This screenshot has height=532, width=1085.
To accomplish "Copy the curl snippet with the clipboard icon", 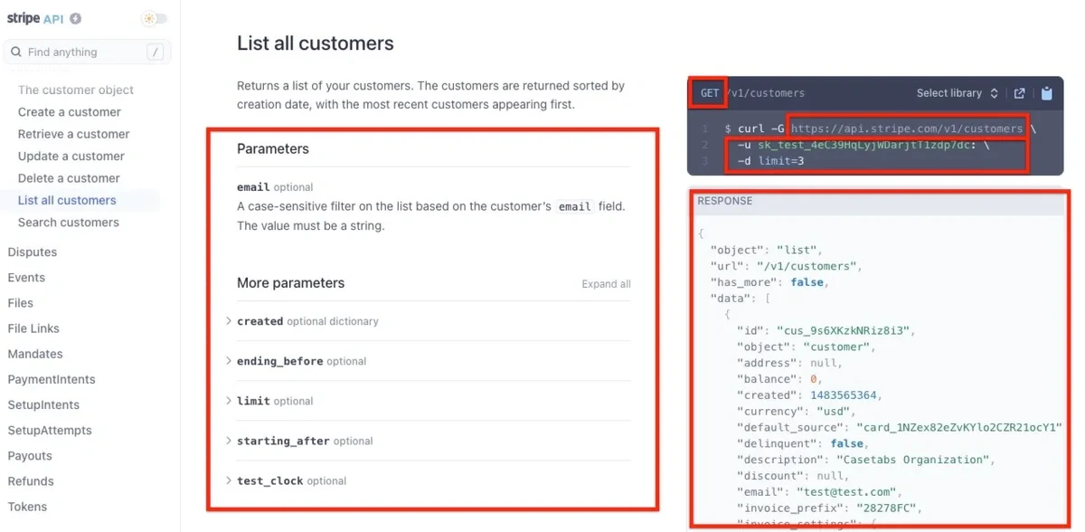I will coord(1047,92).
